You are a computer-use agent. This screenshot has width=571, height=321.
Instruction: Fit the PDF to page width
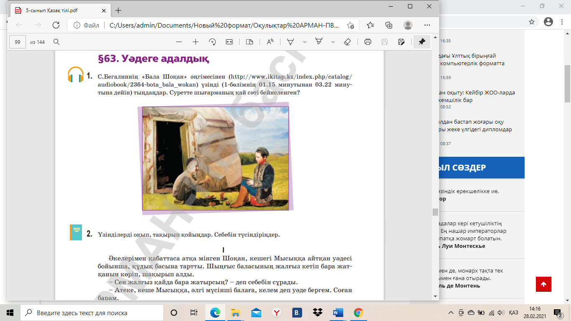coord(229,42)
